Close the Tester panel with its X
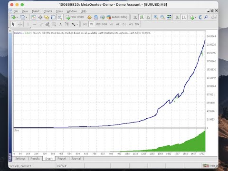Viewport: 228px width, 171px height. click(x=10, y=30)
